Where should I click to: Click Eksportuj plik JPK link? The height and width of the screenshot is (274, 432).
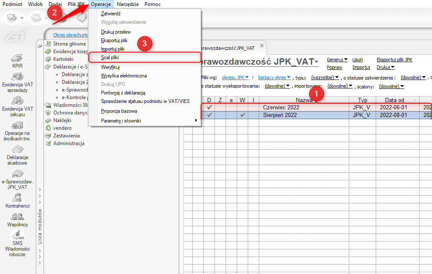pos(394,60)
